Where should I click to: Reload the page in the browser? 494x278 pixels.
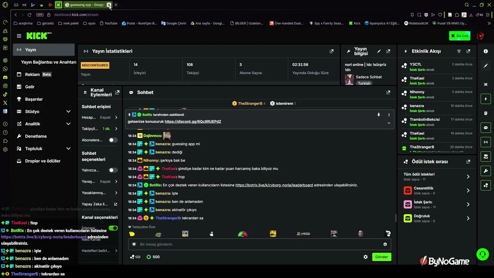pyautogui.click(x=30, y=15)
